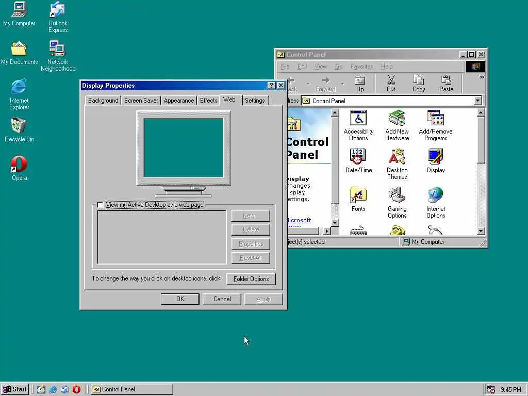Click the Apply button in Display Properties
The height and width of the screenshot is (396, 528).
[263, 299]
